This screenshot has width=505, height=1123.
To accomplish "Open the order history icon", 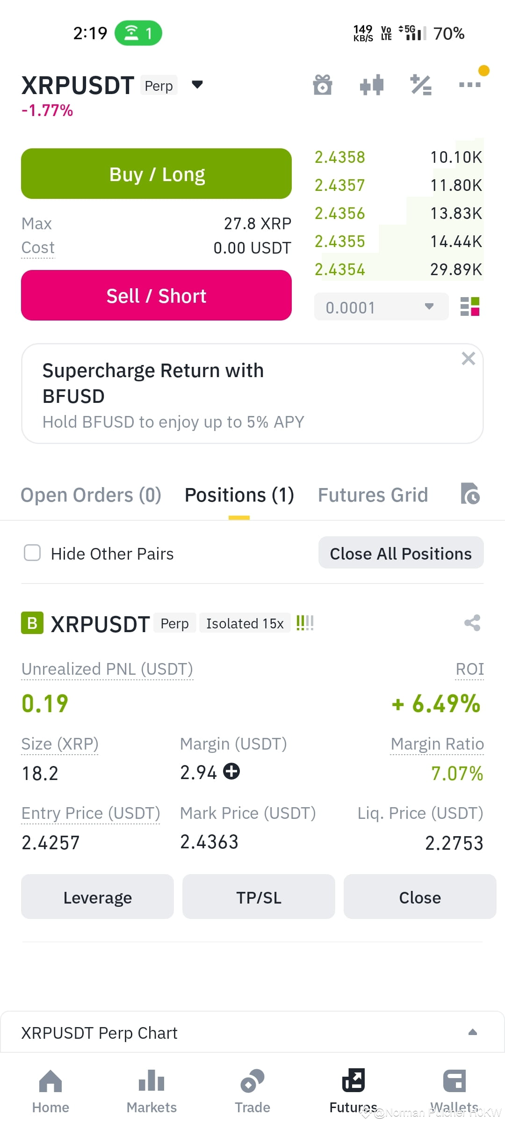I will [470, 494].
